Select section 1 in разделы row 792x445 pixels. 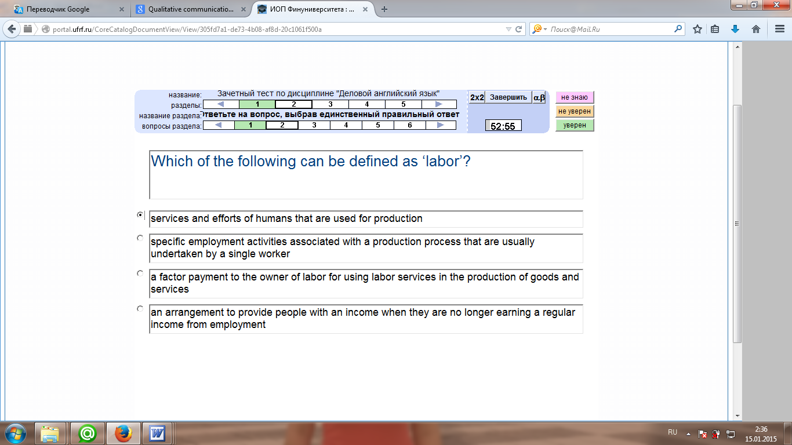pos(257,104)
